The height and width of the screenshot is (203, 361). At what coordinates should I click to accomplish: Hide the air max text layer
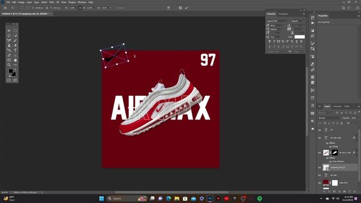coord(320,175)
